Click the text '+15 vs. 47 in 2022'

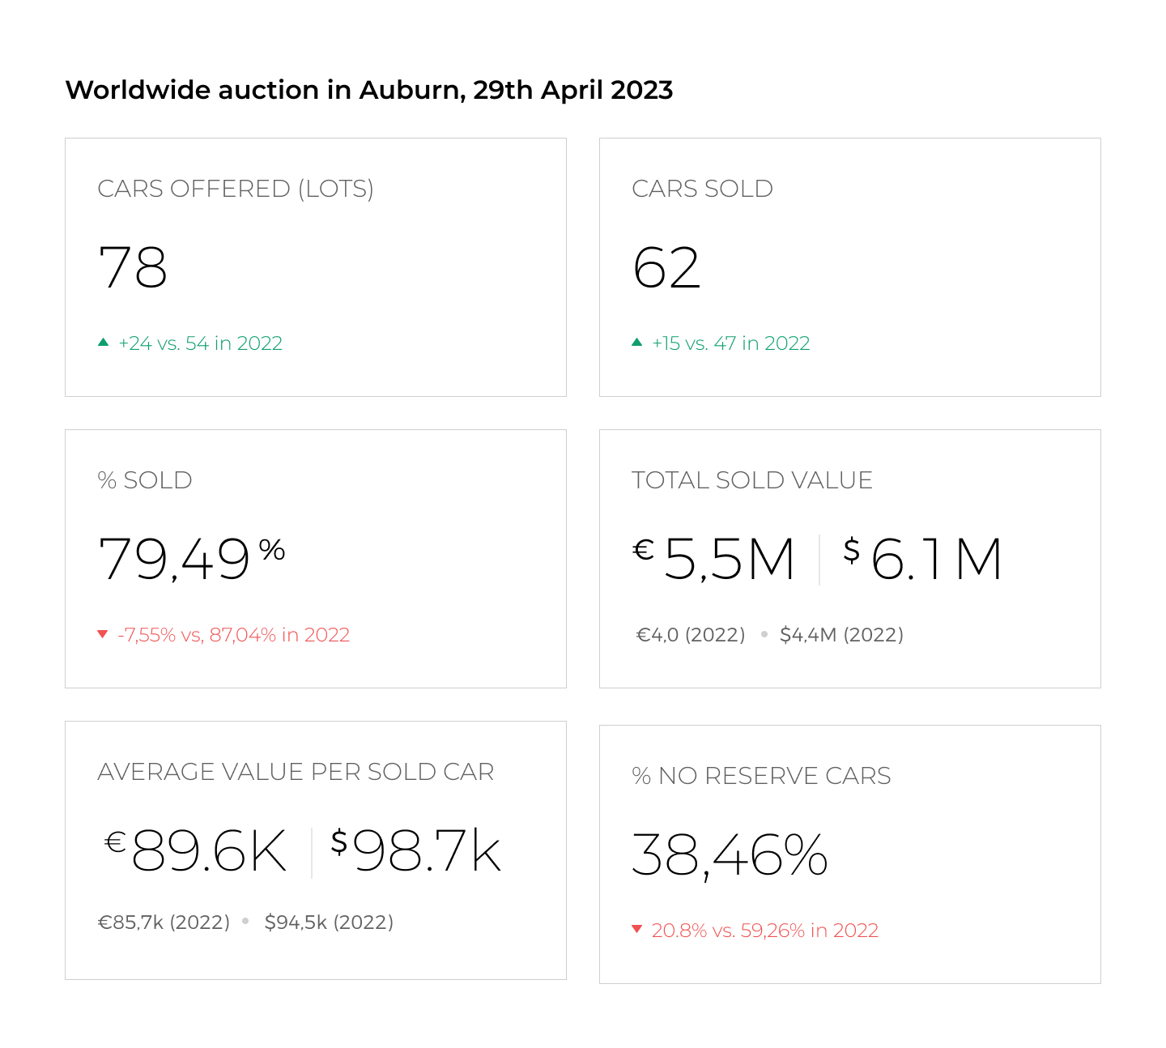(x=731, y=343)
